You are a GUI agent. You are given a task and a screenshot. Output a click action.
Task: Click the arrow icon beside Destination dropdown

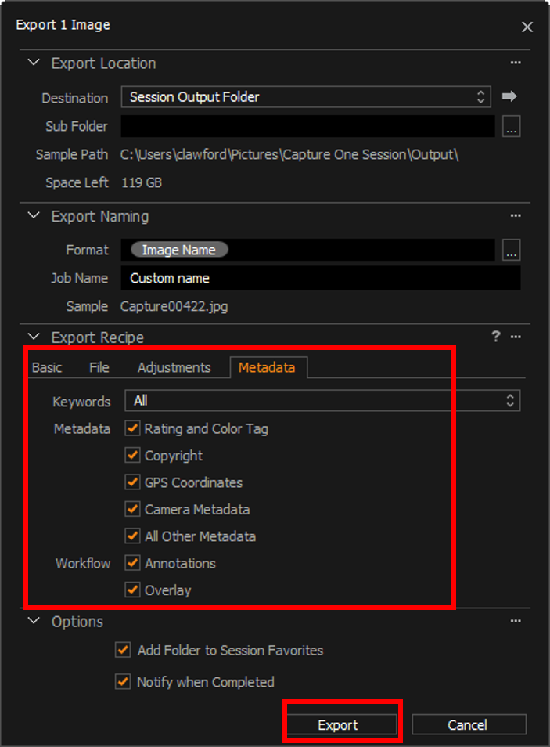pyautogui.click(x=510, y=96)
